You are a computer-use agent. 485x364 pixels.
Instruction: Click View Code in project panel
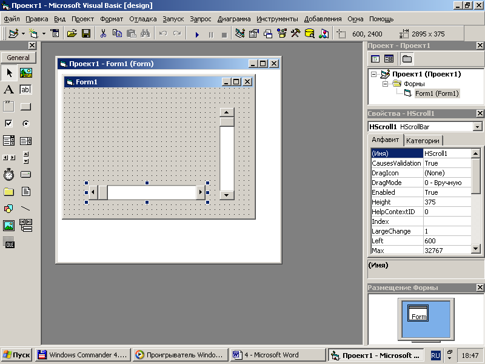click(375, 59)
